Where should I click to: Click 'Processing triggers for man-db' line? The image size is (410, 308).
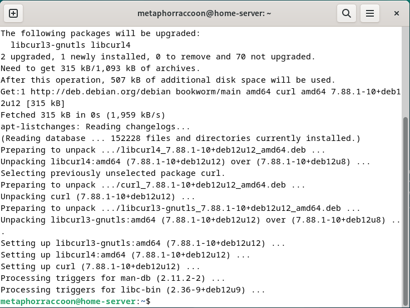tap(113, 278)
